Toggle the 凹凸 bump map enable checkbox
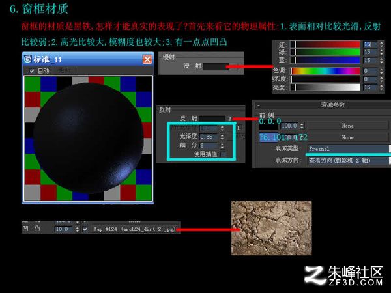The image size is (391, 293). 85,229
